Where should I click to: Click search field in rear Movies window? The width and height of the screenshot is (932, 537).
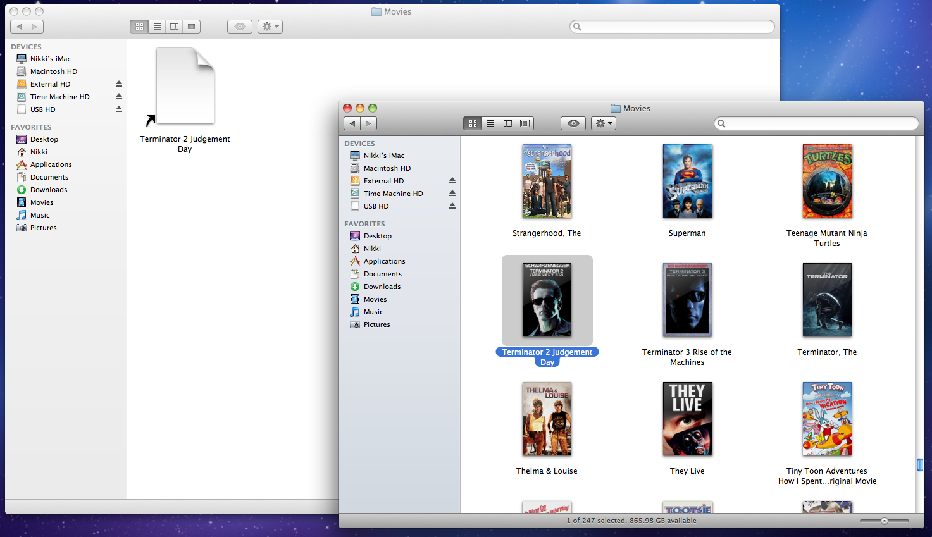[x=672, y=27]
